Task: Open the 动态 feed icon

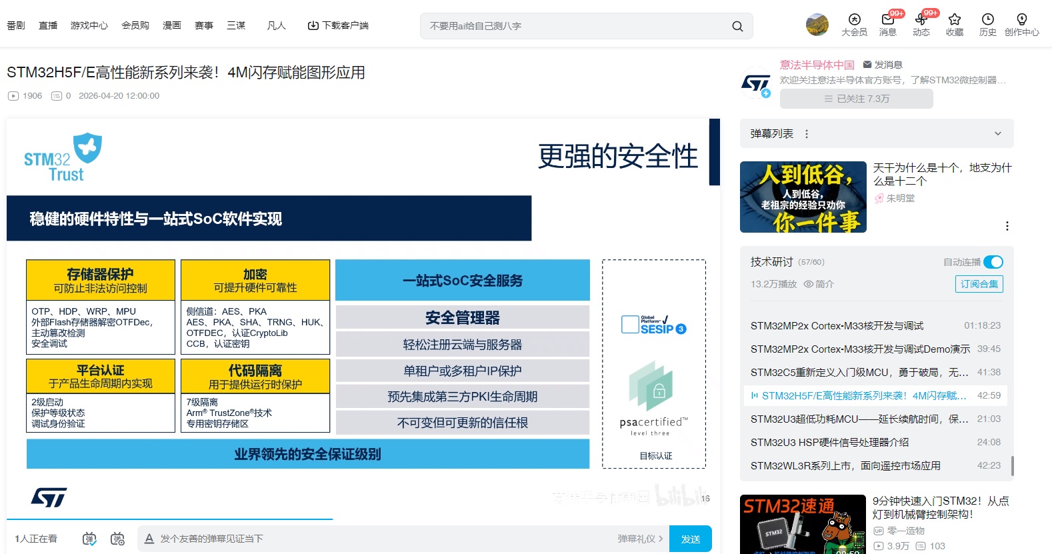Action: tap(921, 25)
